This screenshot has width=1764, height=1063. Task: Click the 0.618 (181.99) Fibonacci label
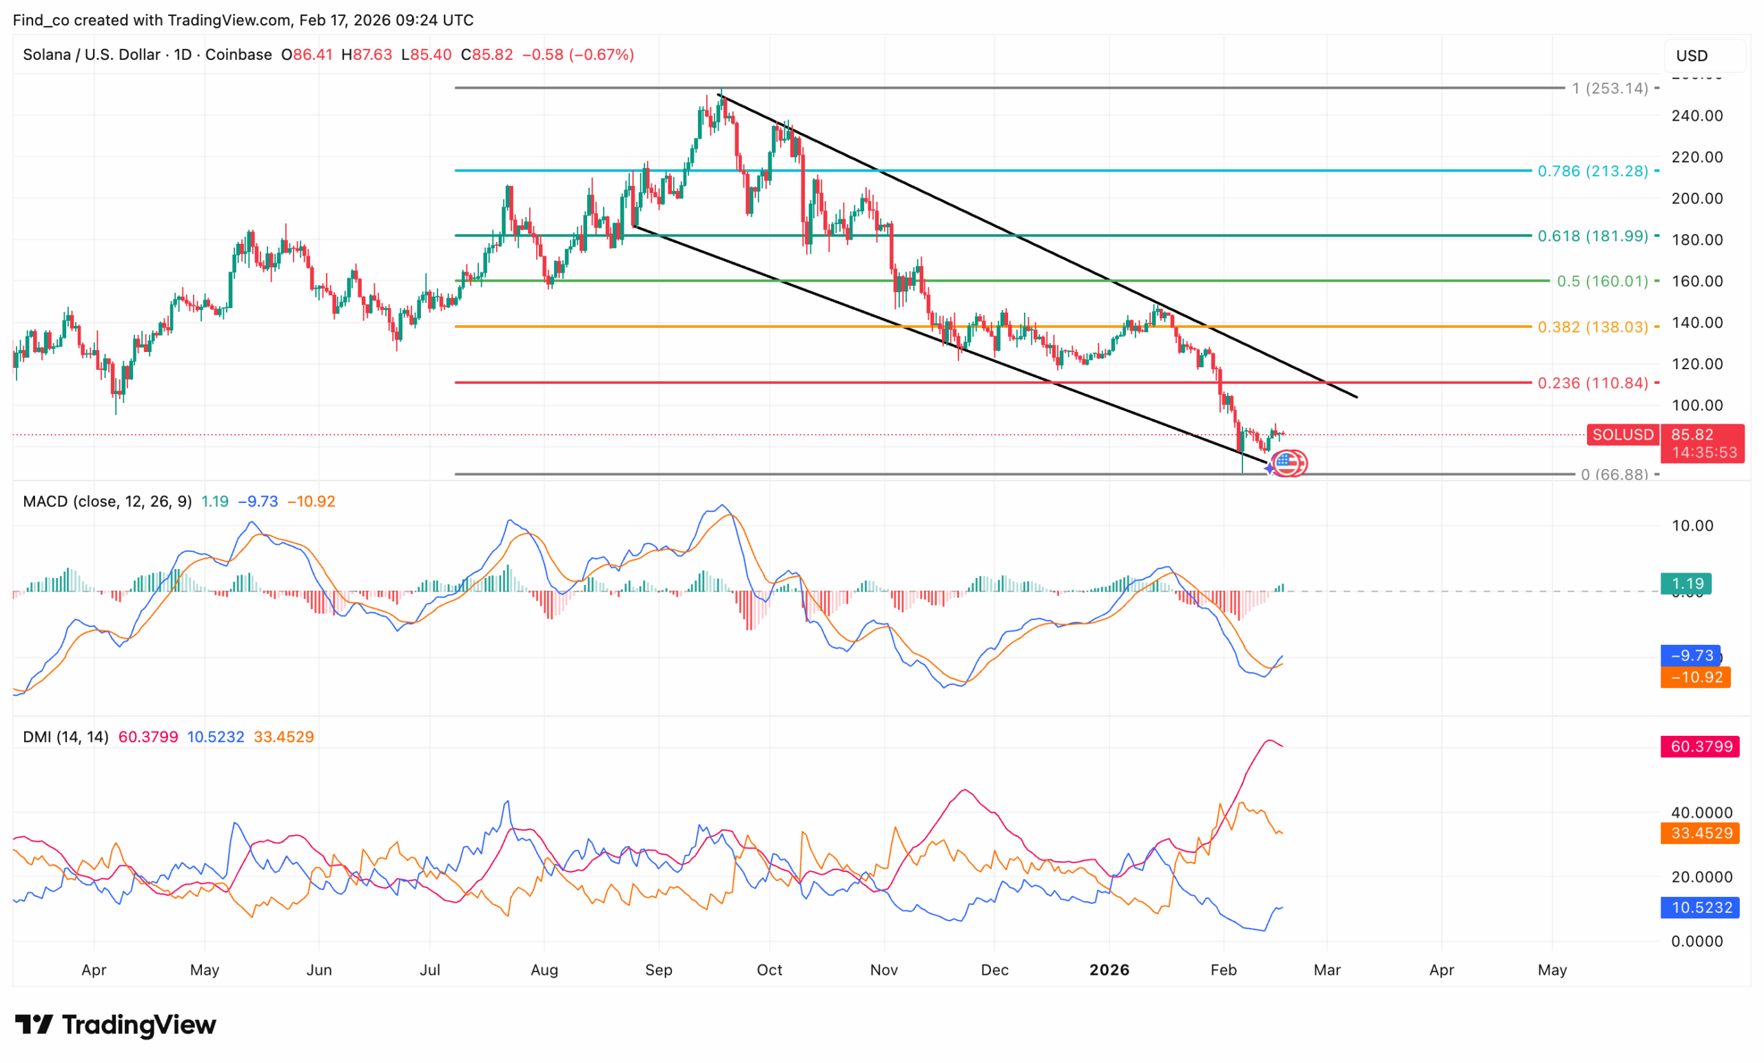(1593, 236)
